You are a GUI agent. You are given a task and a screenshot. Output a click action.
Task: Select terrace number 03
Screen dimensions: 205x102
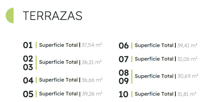click(x=28, y=67)
